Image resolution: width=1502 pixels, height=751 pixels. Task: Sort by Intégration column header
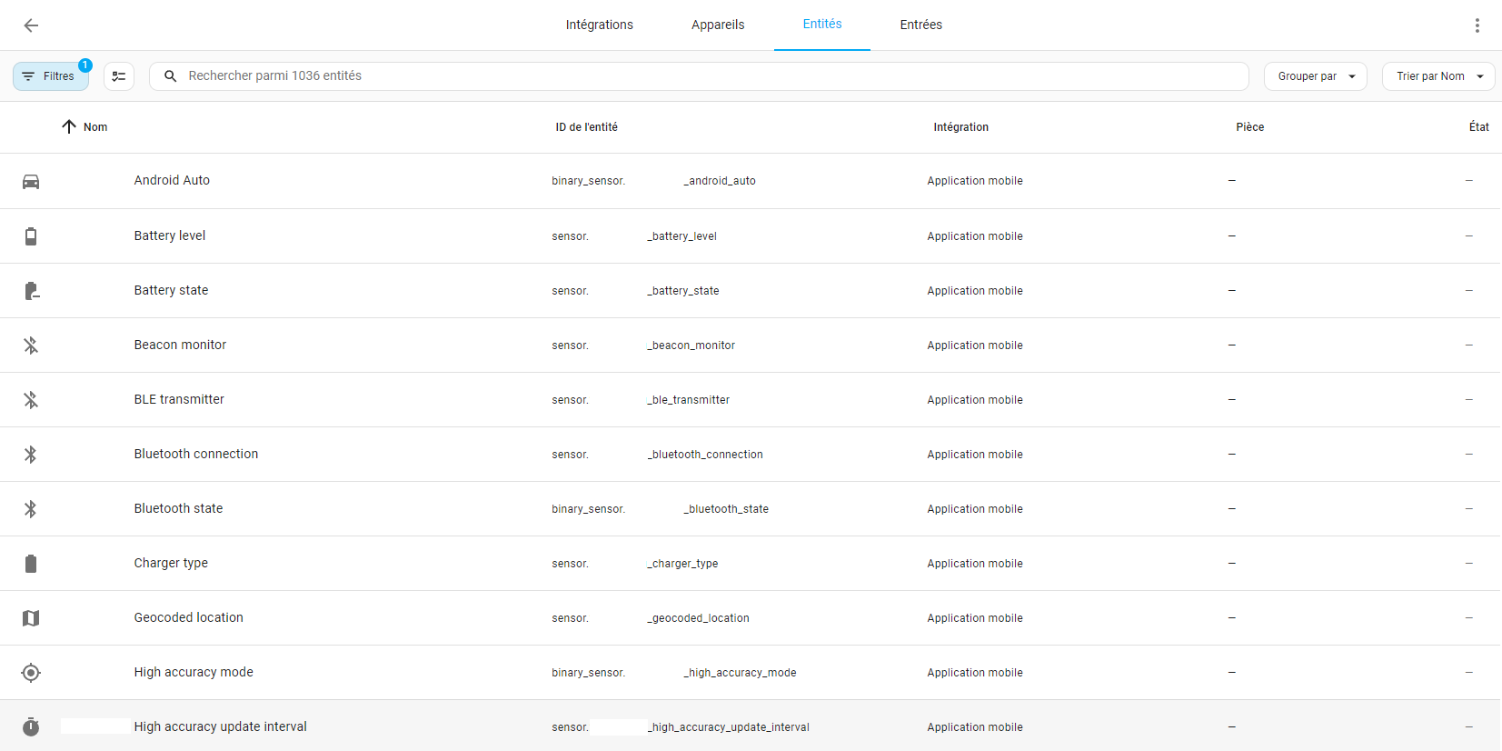point(960,127)
